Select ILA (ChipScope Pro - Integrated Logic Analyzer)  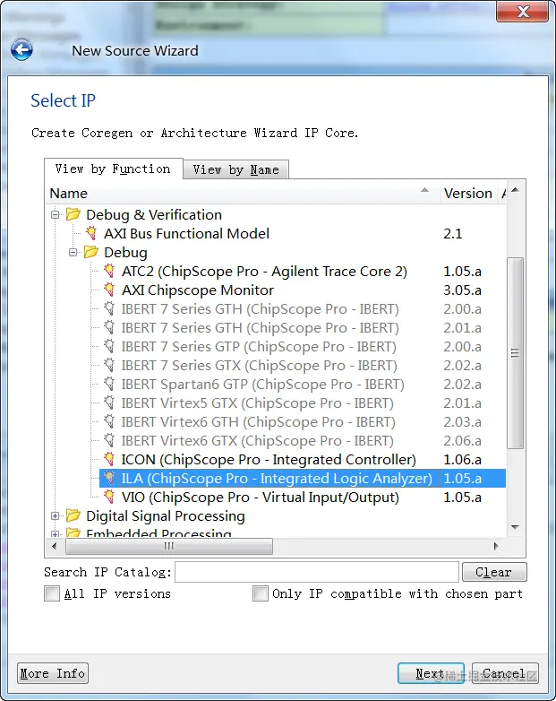(277, 478)
